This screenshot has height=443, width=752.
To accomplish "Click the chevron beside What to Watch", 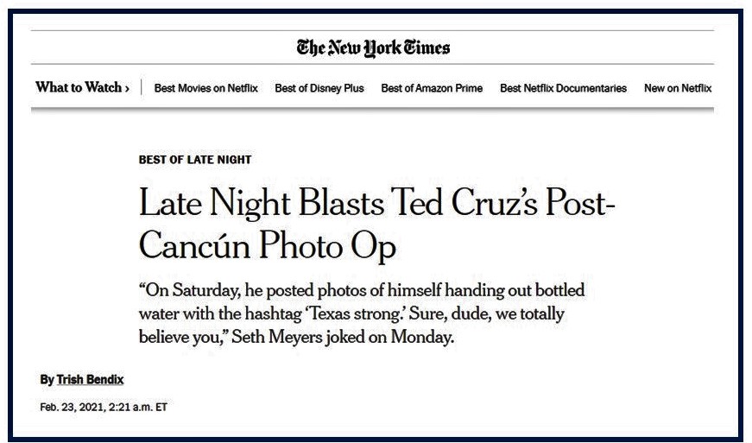I will pyautogui.click(x=127, y=88).
